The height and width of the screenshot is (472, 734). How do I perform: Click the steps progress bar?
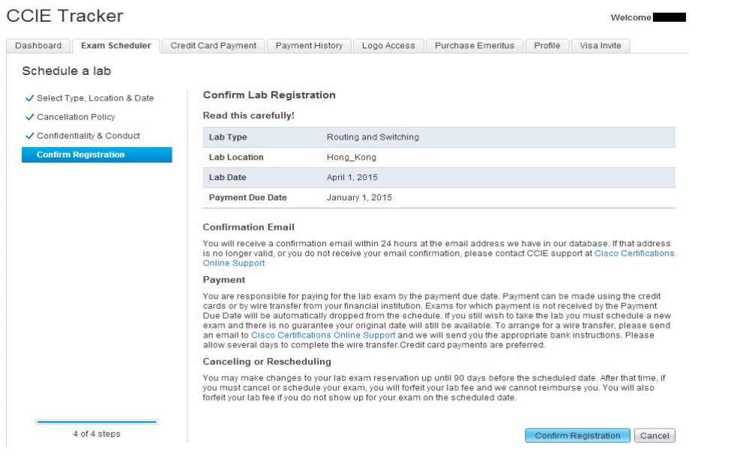tap(97, 422)
